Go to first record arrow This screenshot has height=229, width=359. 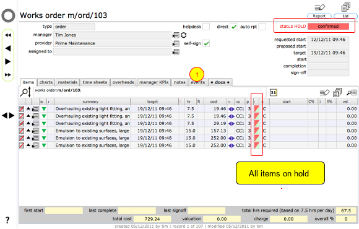(8, 35)
